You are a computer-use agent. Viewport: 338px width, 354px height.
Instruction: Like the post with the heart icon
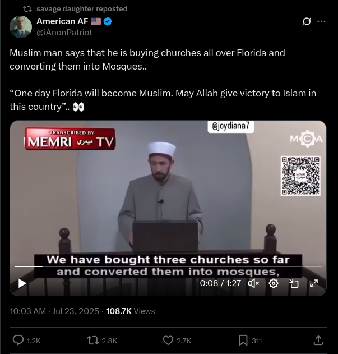click(168, 341)
